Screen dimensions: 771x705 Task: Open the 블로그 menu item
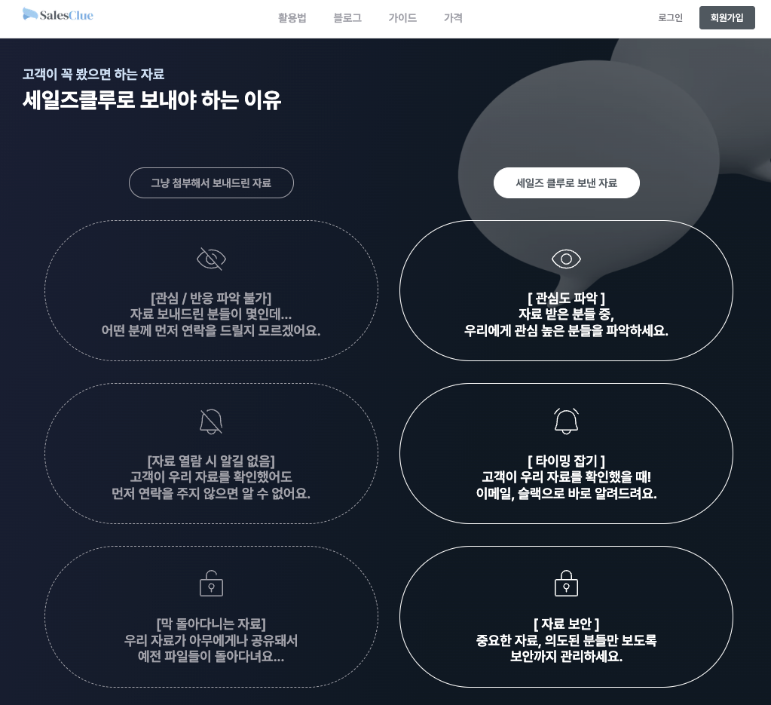347,18
